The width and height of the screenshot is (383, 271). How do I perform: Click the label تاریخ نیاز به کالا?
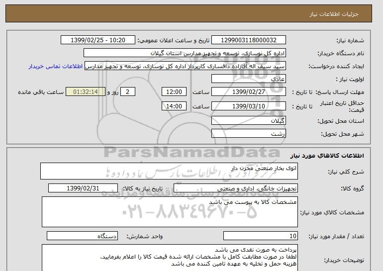pyautogui.click(x=143, y=188)
